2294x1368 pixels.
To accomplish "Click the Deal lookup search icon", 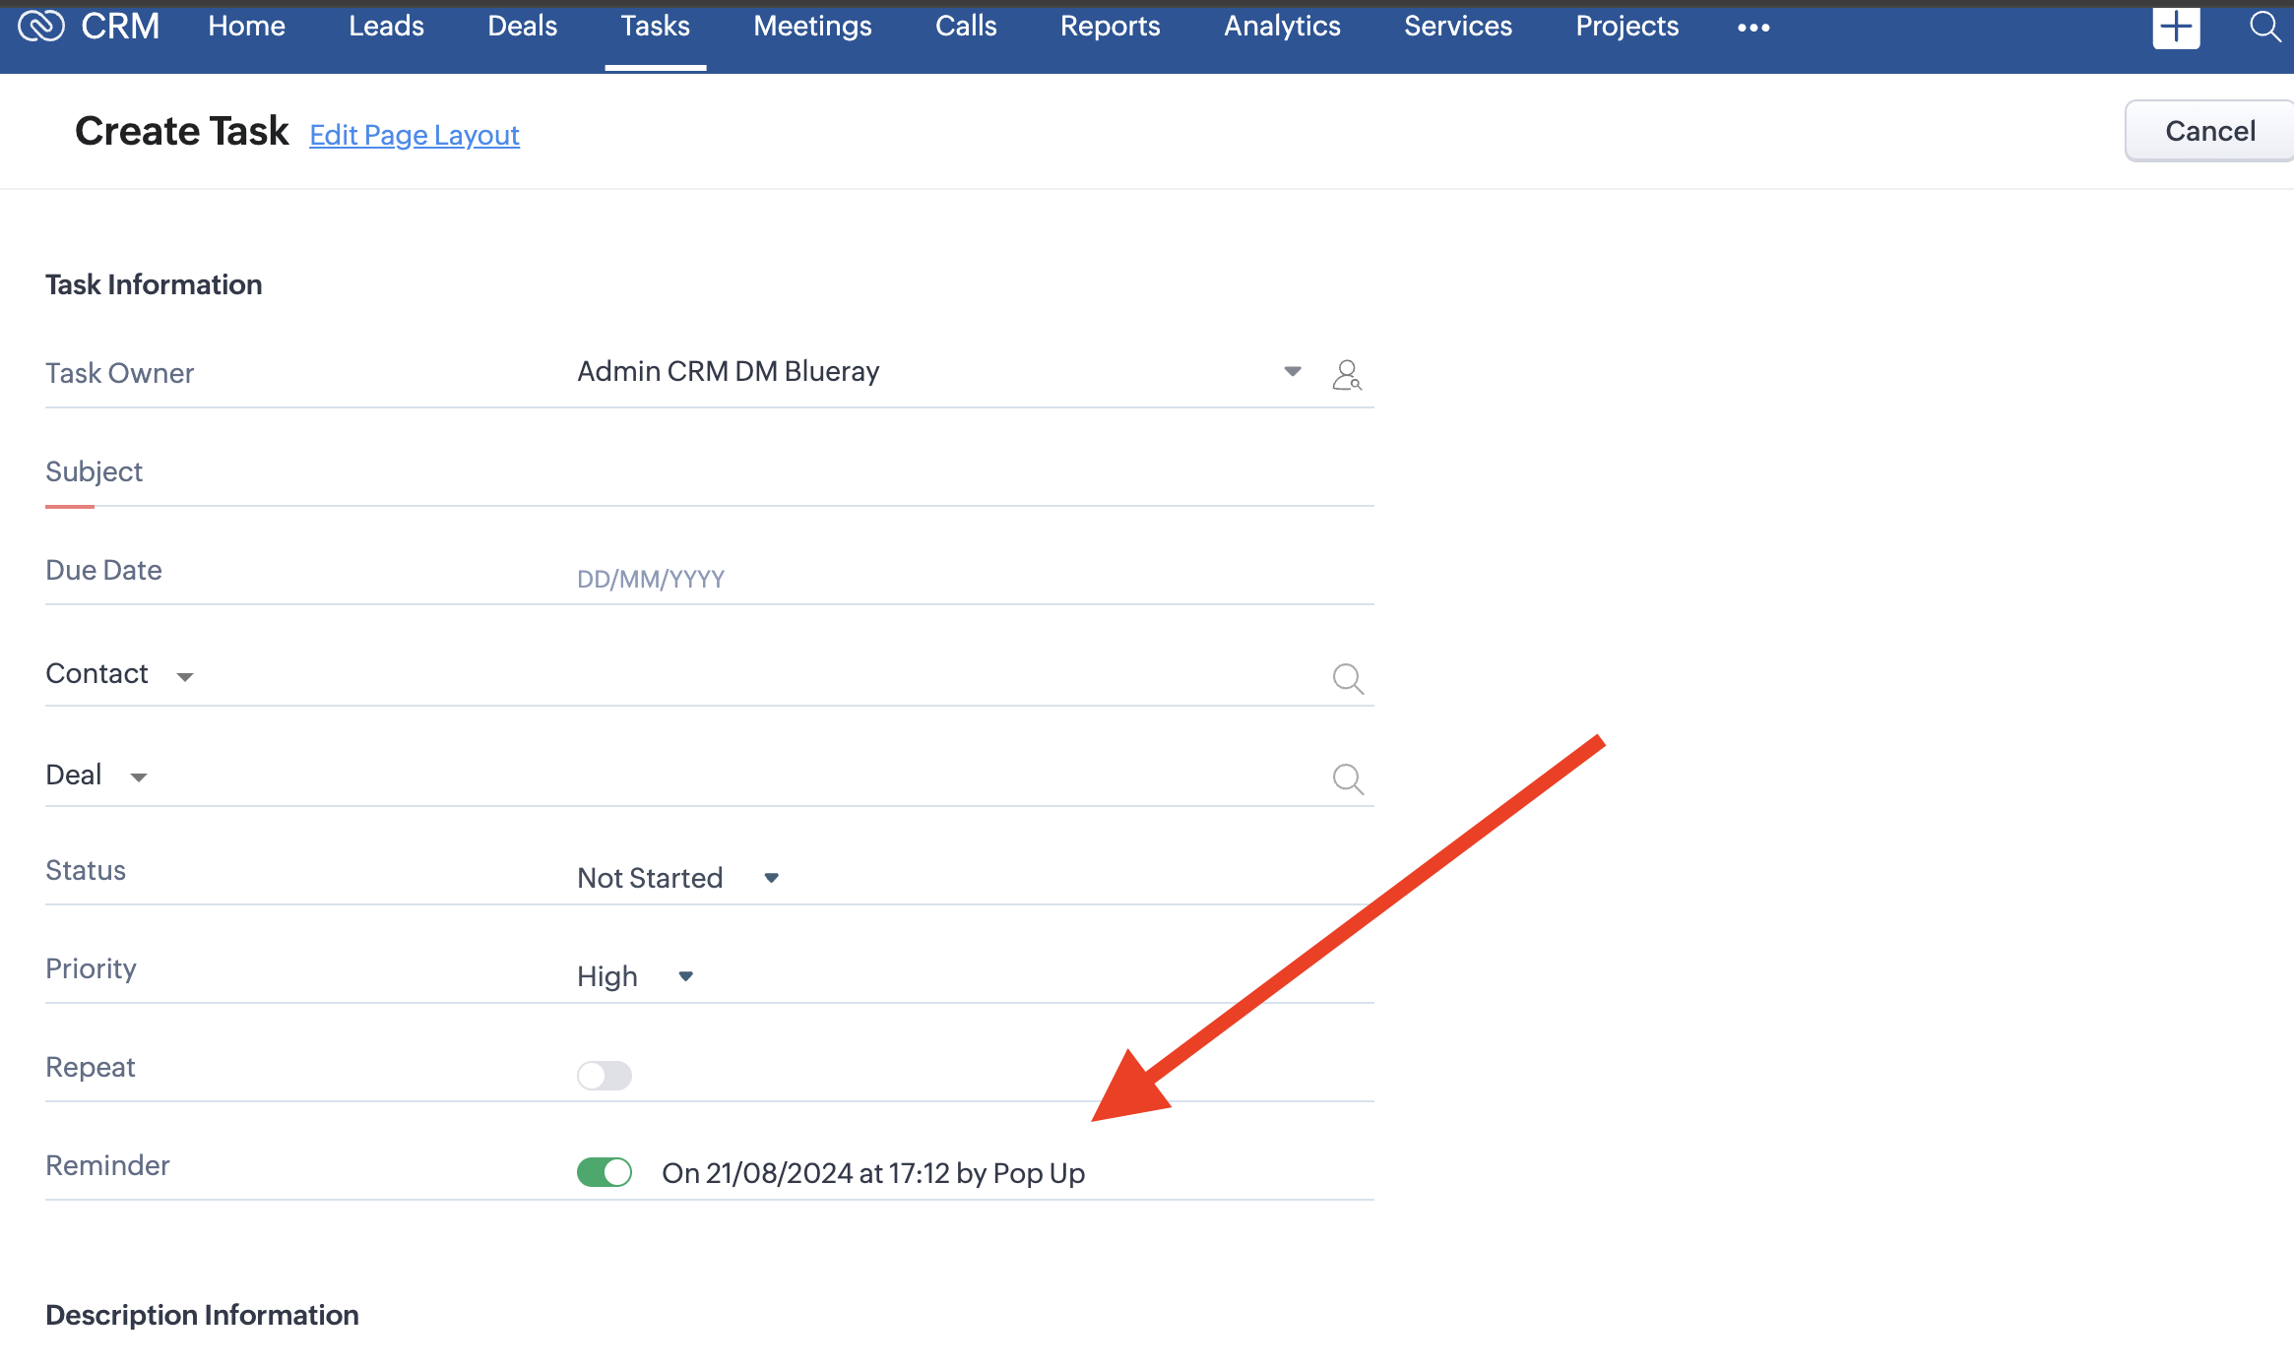I will (x=1347, y=778).
